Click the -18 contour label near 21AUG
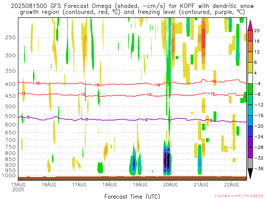The image size is (266, 199). [212, 82]
